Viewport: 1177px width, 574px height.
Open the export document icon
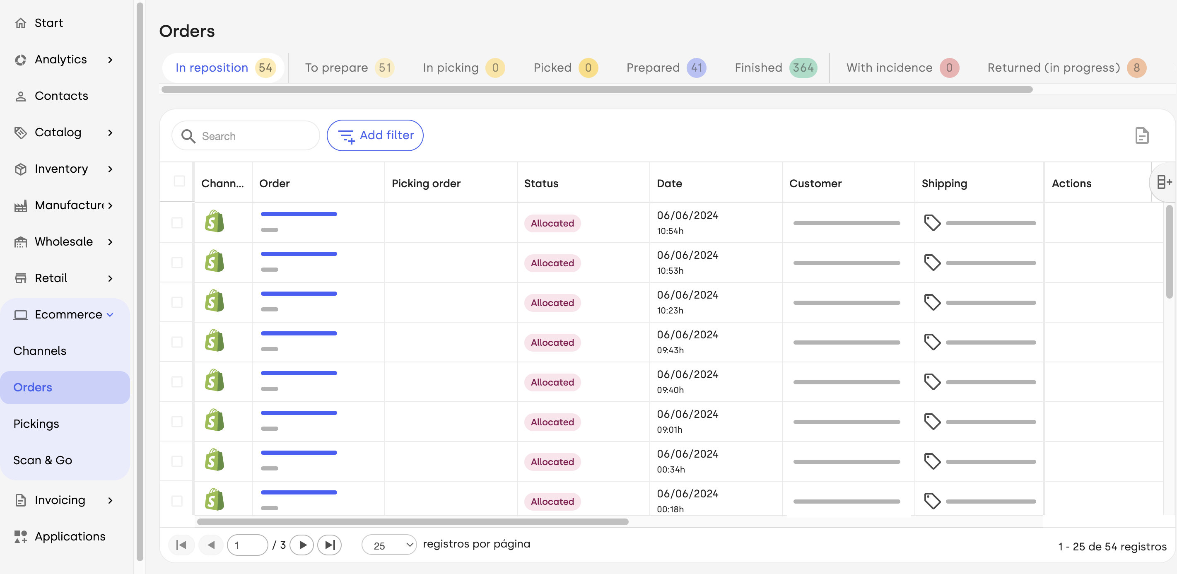(1141, 136)
